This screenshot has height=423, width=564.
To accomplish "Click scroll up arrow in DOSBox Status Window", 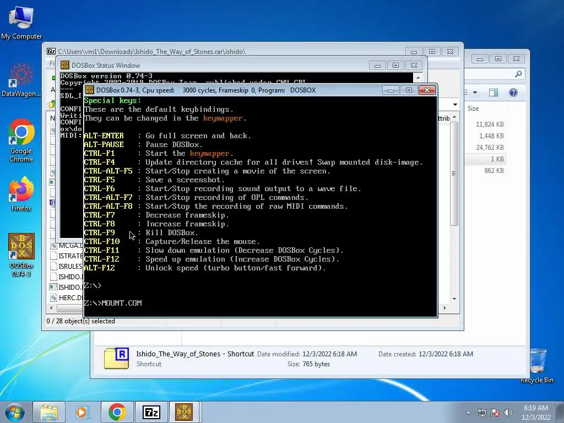I will tap(418, 77).
